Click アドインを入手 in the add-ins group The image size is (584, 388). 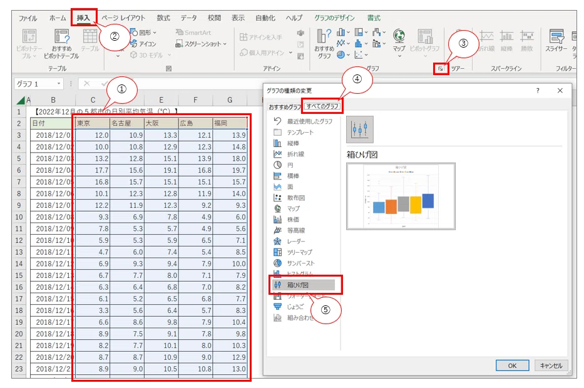(261, 37)
